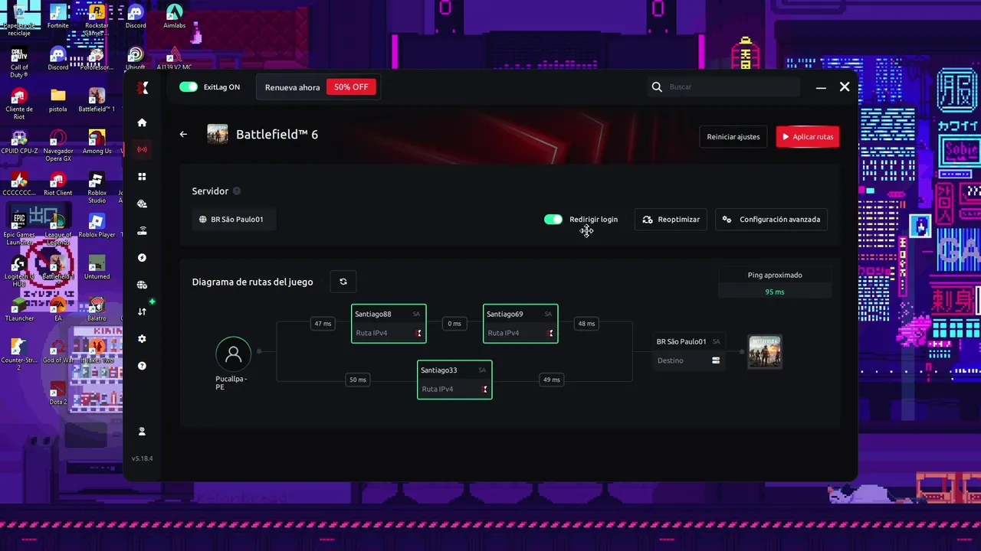Click the 49 ms latency label
Screen dimensions: 981x551
click(551, 380)
